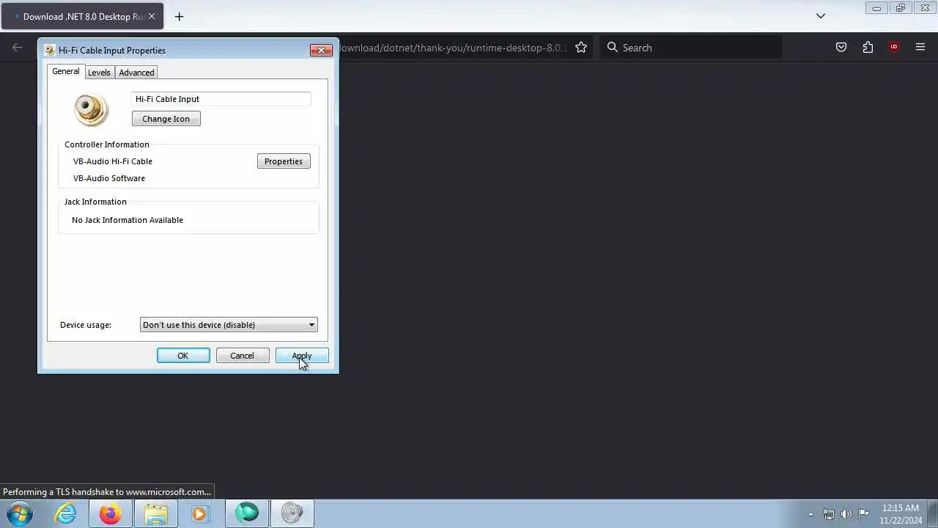Open a new Firefox tab
The image size is (938, 528).
pos(179,16)
